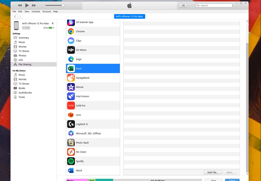Image resolution: width=261 pixels, height=181 pixels.
Task: Open the Edit menu
Action: click(20, 12)
